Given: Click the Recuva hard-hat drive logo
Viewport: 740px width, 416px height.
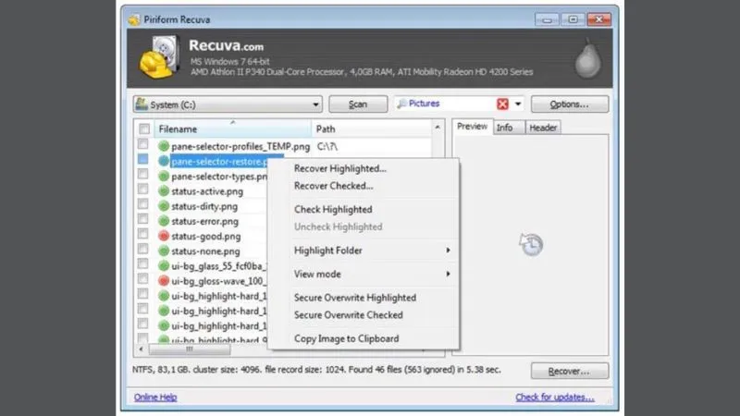Looking at the screenshot, I should [x=159, y=57].
